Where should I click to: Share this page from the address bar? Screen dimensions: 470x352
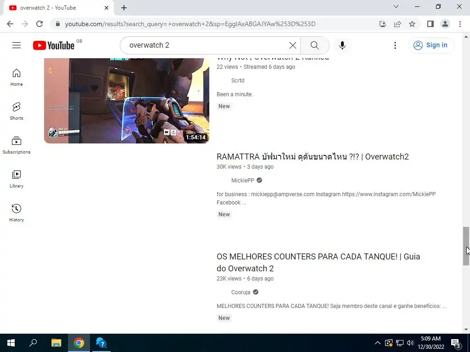(x=397, y=24)
